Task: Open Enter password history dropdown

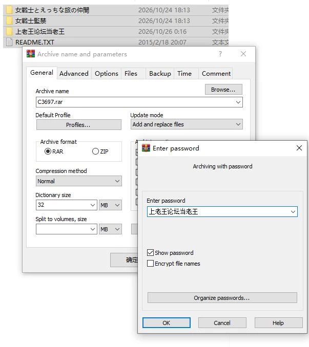Action: pyautogui.click(x=293, y=212)
